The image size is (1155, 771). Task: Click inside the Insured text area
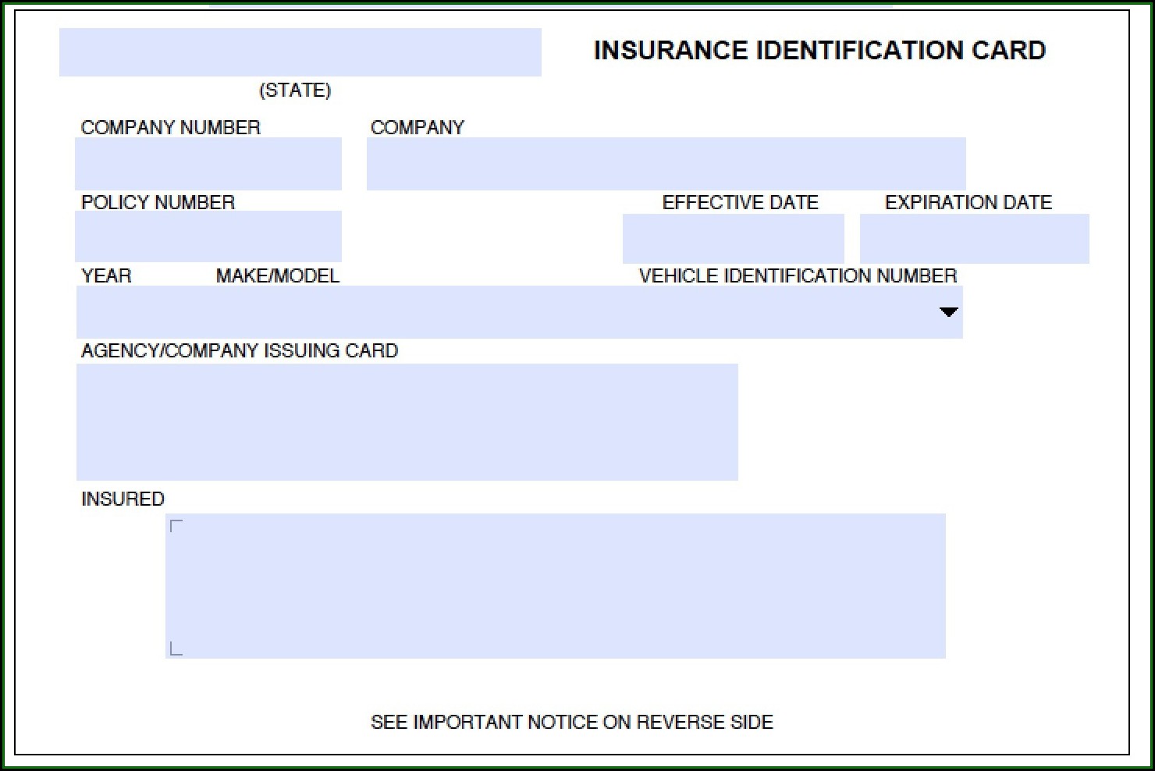point(555,585)
